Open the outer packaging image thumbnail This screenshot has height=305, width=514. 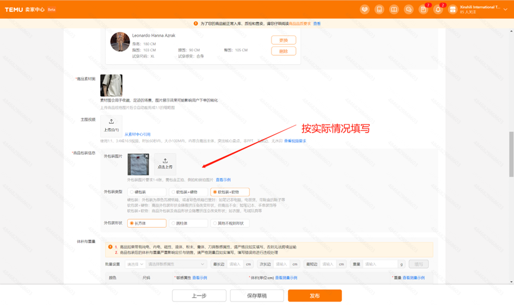pyautogui.click(x=138, y=164)
